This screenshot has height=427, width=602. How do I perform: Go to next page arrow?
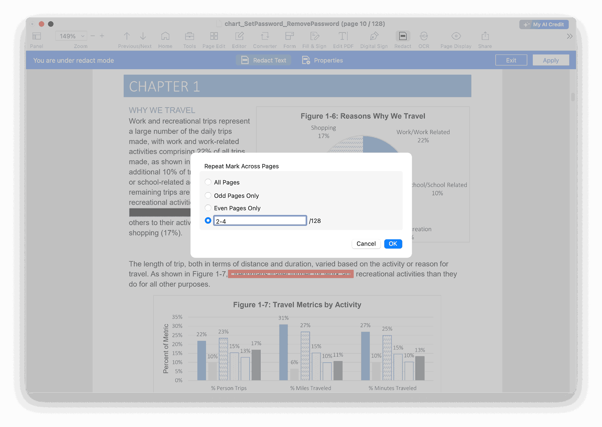tap(143, 36)
